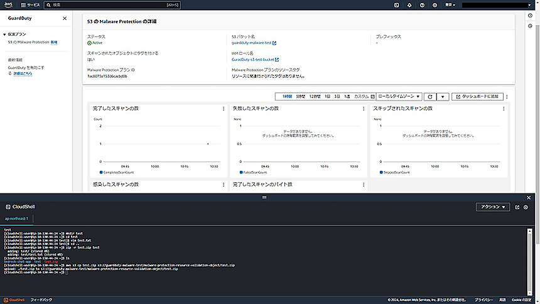Grab the CloudShell panel resize handle

pos(264,197)
